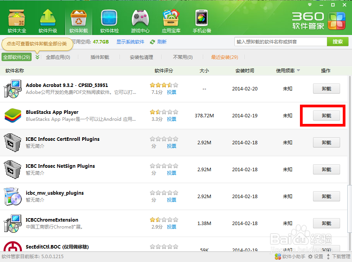Click the 378.72M size value

[x=204, y=116]
